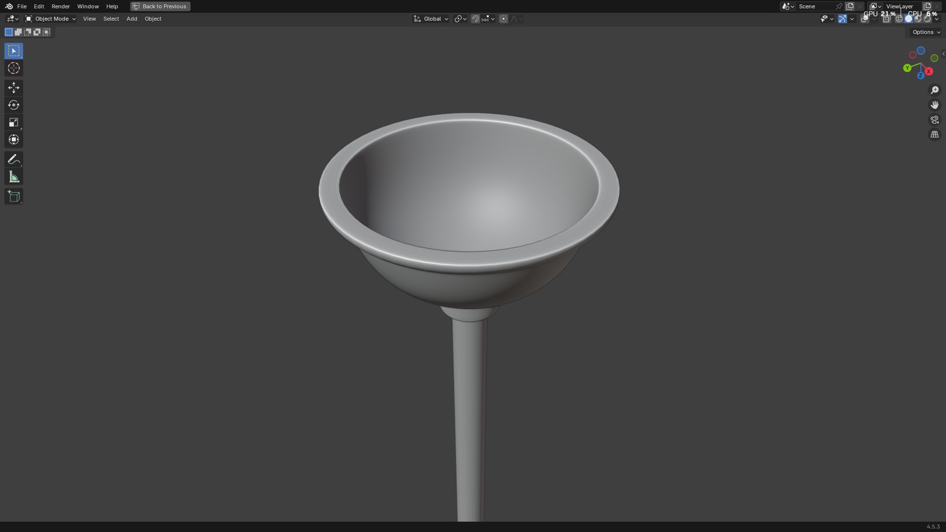Click the red X axis gizmo ball
The image size is (946, 532).
929,71
